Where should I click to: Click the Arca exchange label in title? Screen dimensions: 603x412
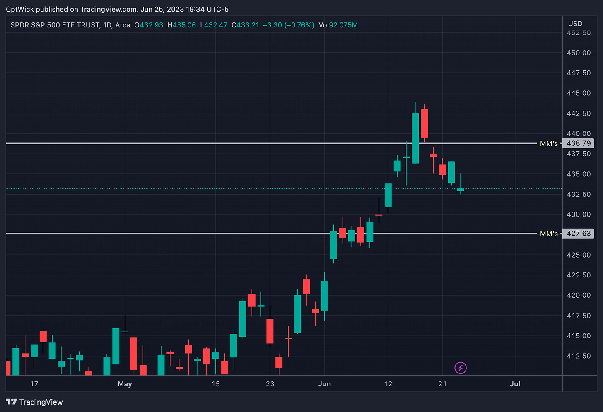[123, 25]
